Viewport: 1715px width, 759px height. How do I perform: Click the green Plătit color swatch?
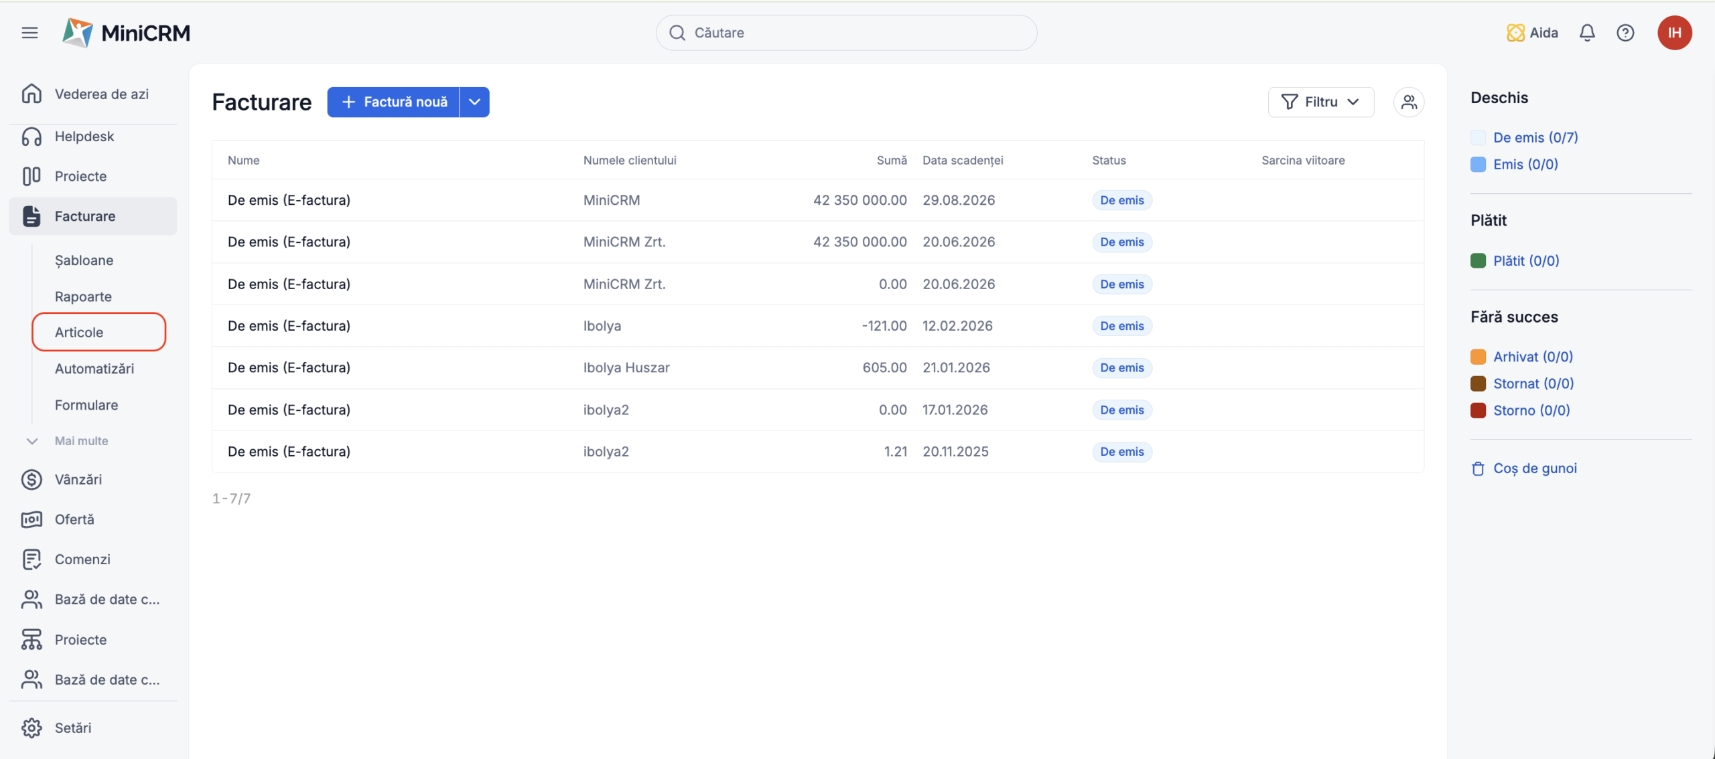1478,260
